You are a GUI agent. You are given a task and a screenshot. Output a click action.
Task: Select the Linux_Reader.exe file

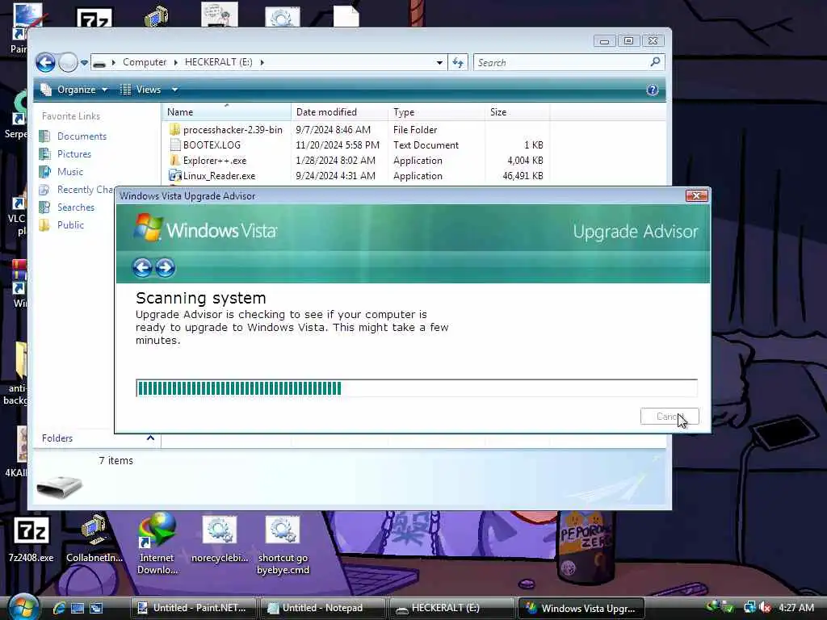click(x=212, y=175)
